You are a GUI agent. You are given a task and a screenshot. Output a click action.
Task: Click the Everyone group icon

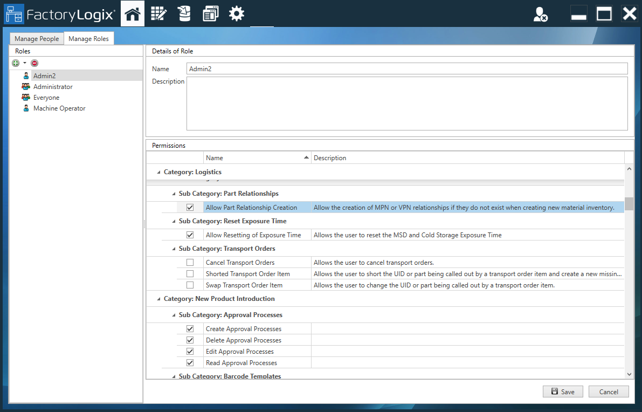(x=26, y=98)
